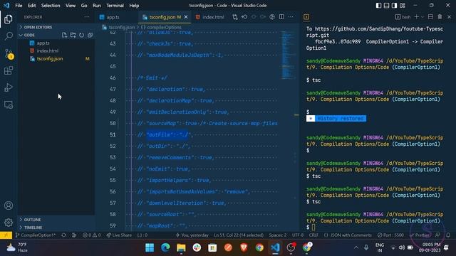Viewport: 456px width, 256px height.
Task: Open Customize Layout options
Action: [403, 6]
